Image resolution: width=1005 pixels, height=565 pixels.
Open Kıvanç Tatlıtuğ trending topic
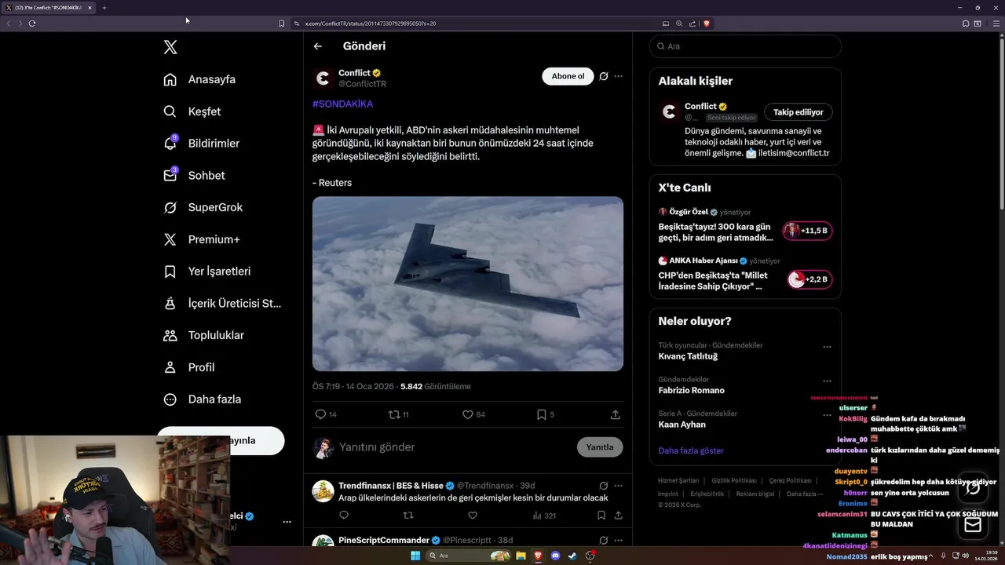pyautogui.click(x=688, y=356)
